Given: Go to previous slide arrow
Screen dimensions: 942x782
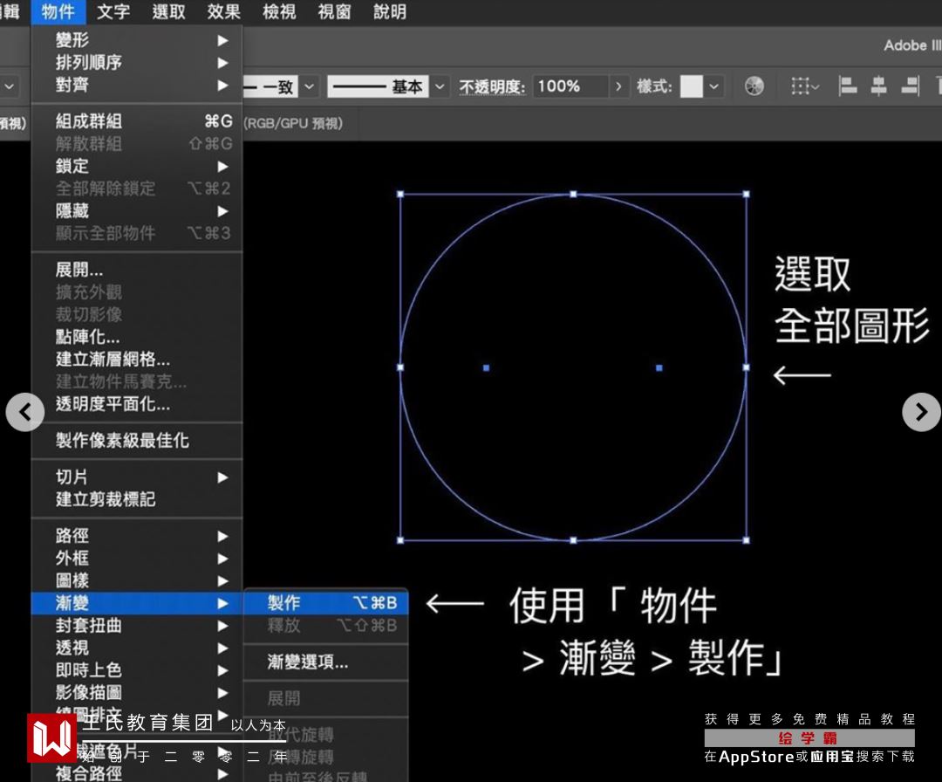Looking at the screenshot, I should click(x=25, y=412).
